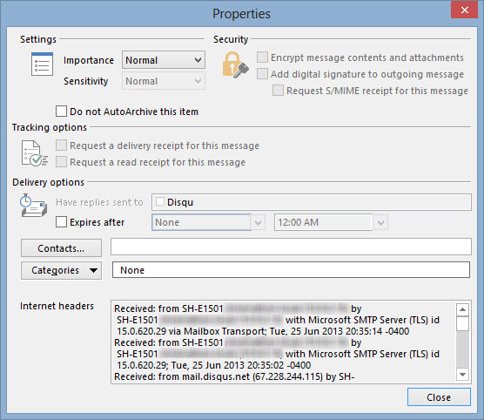Click the scroll up arrow in Internet headers

coord(462,309)
